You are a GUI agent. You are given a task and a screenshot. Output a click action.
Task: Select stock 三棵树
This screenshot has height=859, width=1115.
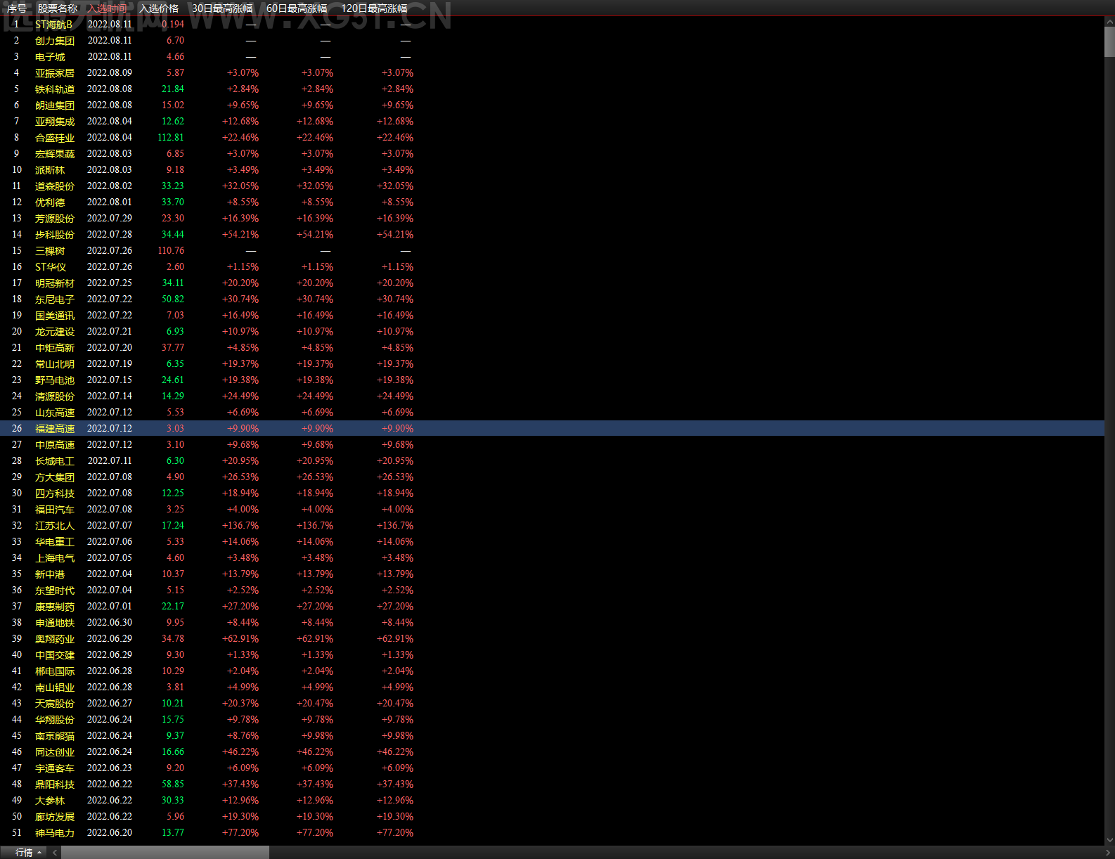(x=50, y=251)
